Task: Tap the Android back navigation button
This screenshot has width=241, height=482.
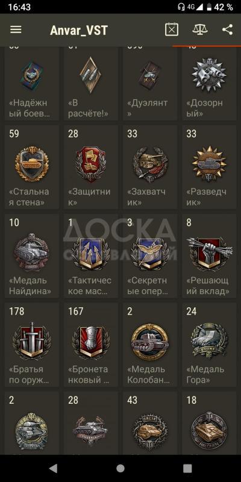Action: click(54, 468)
